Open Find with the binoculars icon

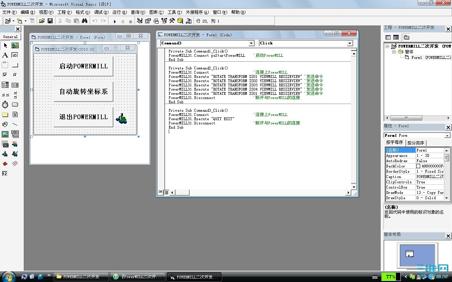[84, 21]
